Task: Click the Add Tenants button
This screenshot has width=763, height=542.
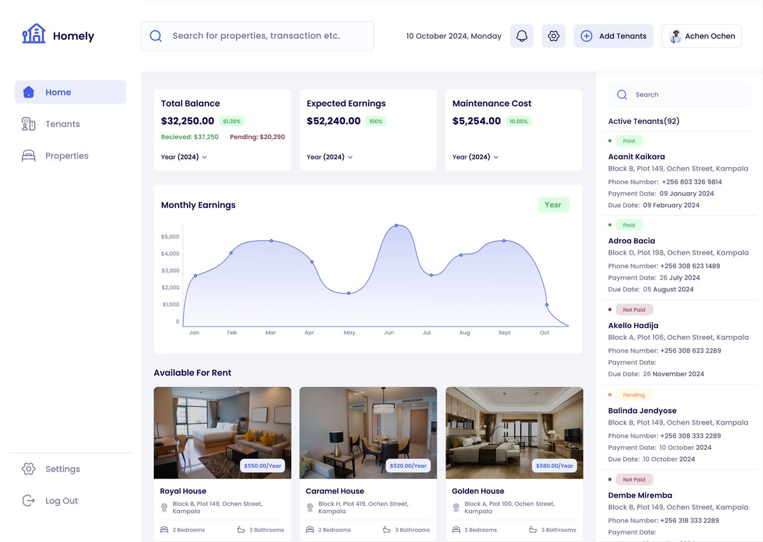Action: coord(614,36)
